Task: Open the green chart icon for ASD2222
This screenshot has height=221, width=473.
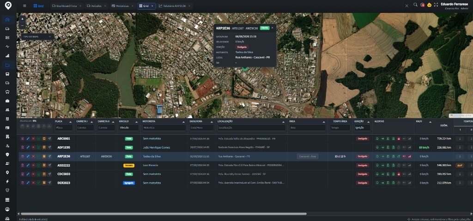Action: [x=39, y=165]
